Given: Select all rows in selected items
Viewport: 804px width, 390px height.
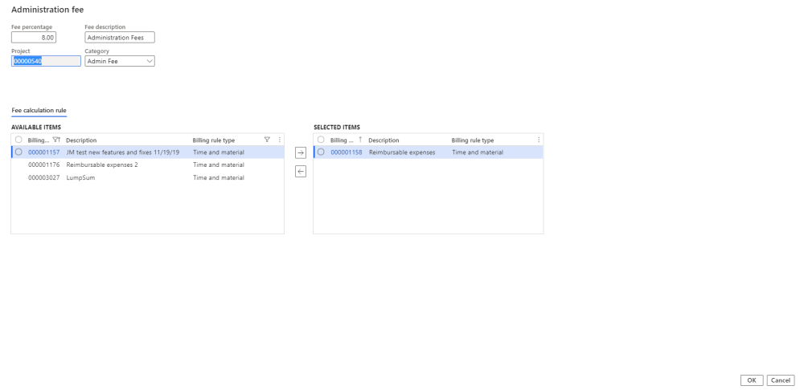Looking at the screenshot, I should click(321, 140).
